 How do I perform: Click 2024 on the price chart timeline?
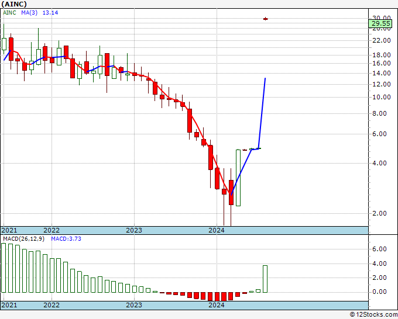pyautogui.click(x=217, y=230)
